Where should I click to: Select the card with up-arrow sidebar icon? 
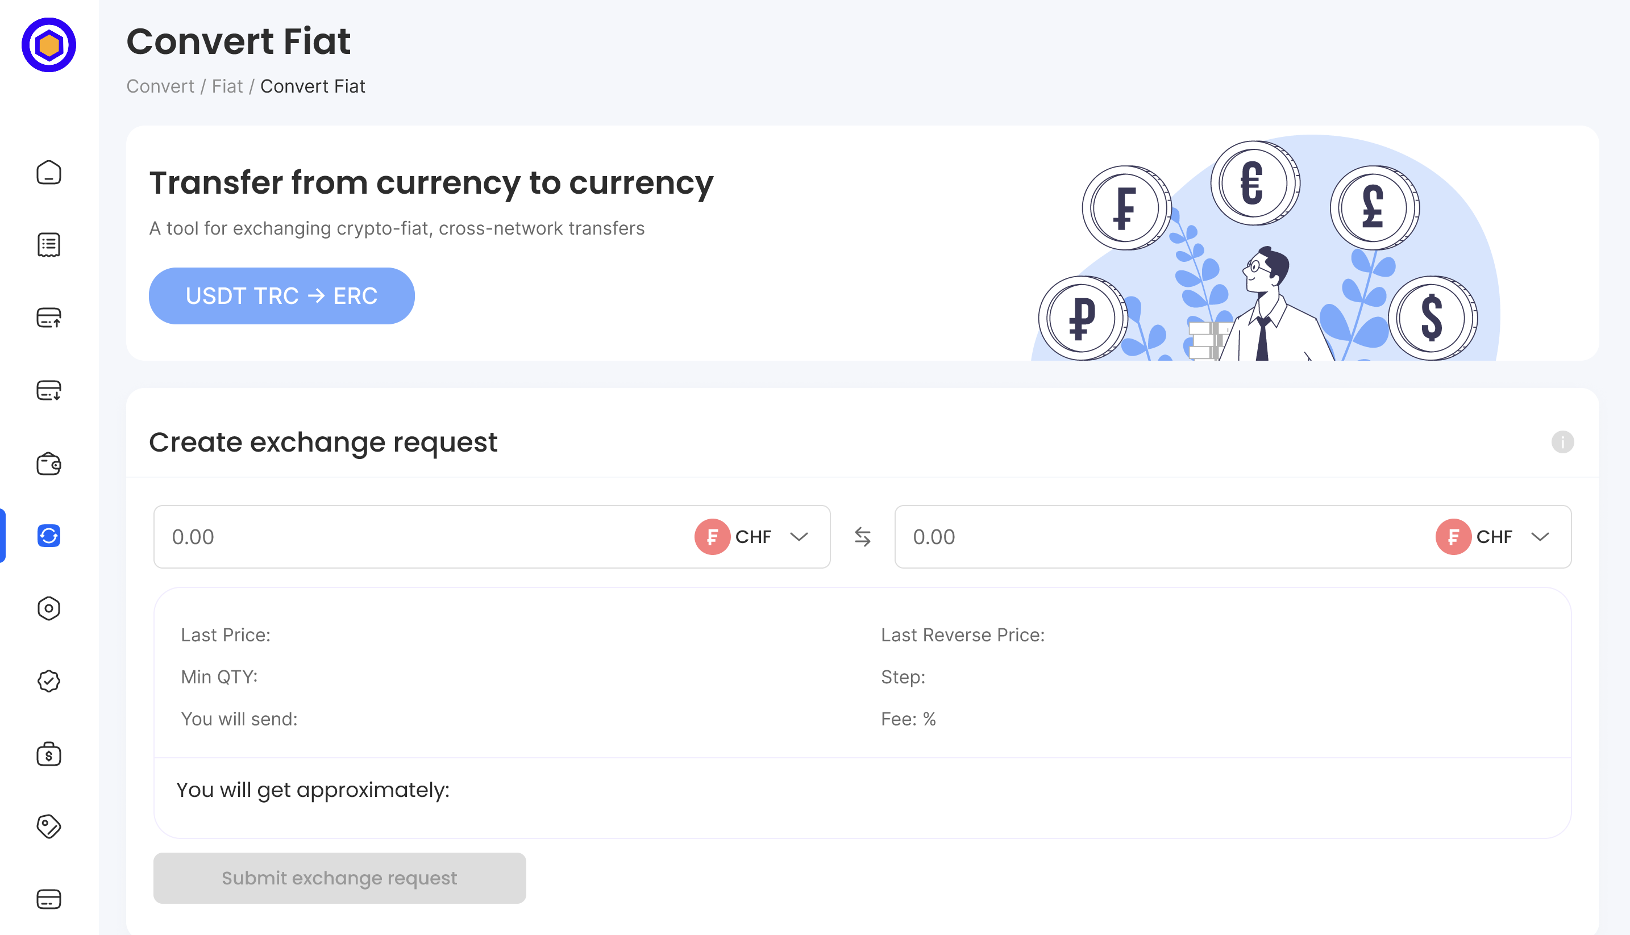tap(49, 317)
